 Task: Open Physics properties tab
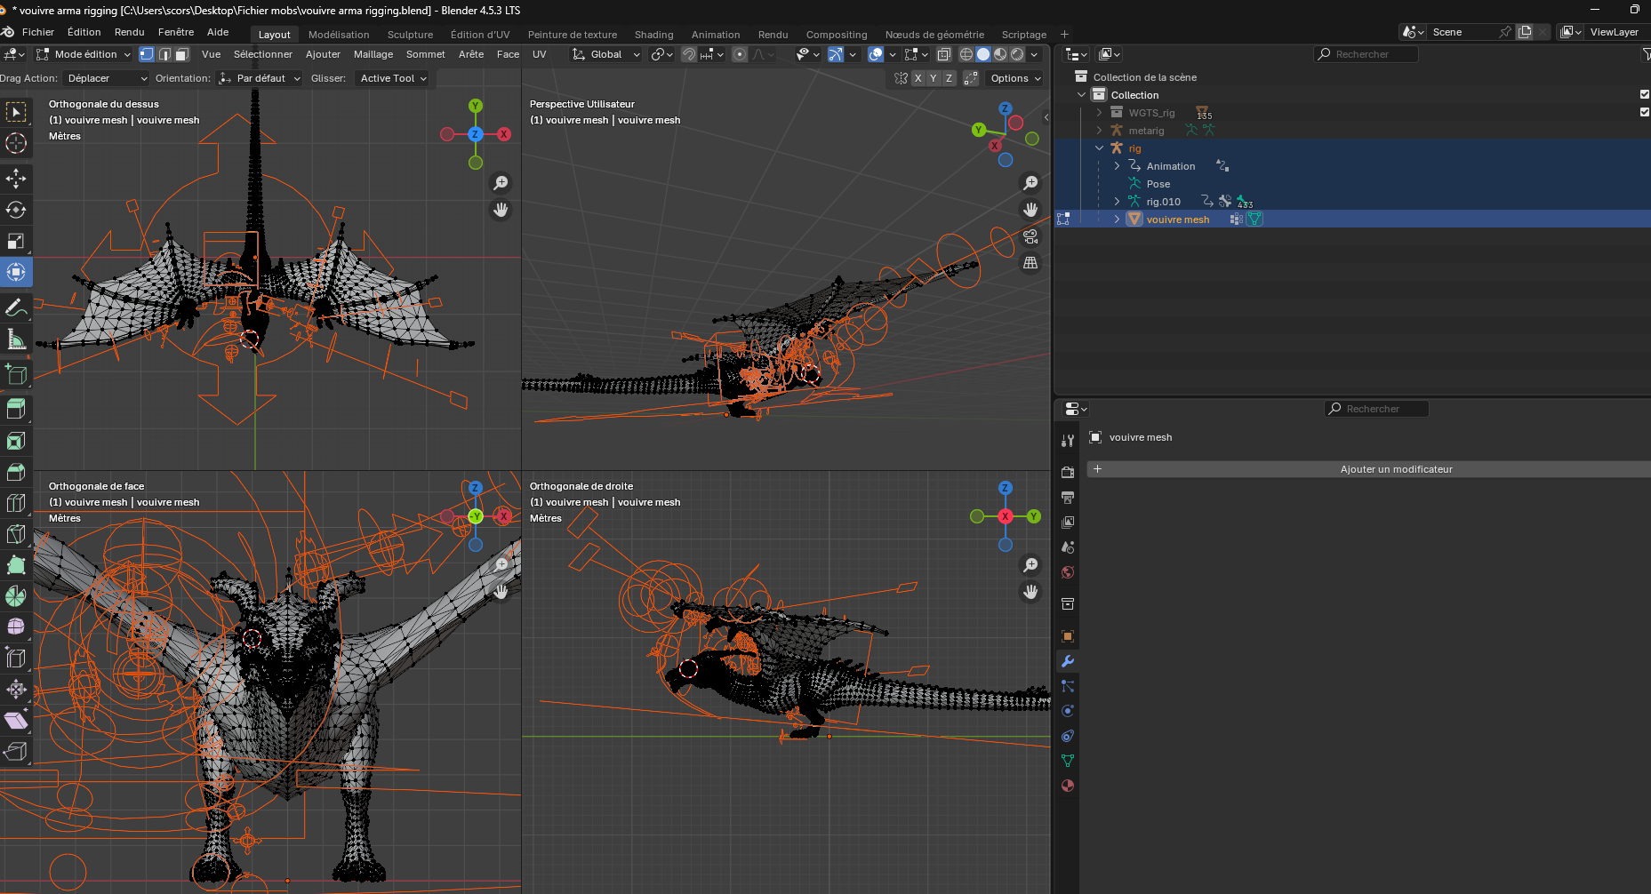pos(1068,711)
